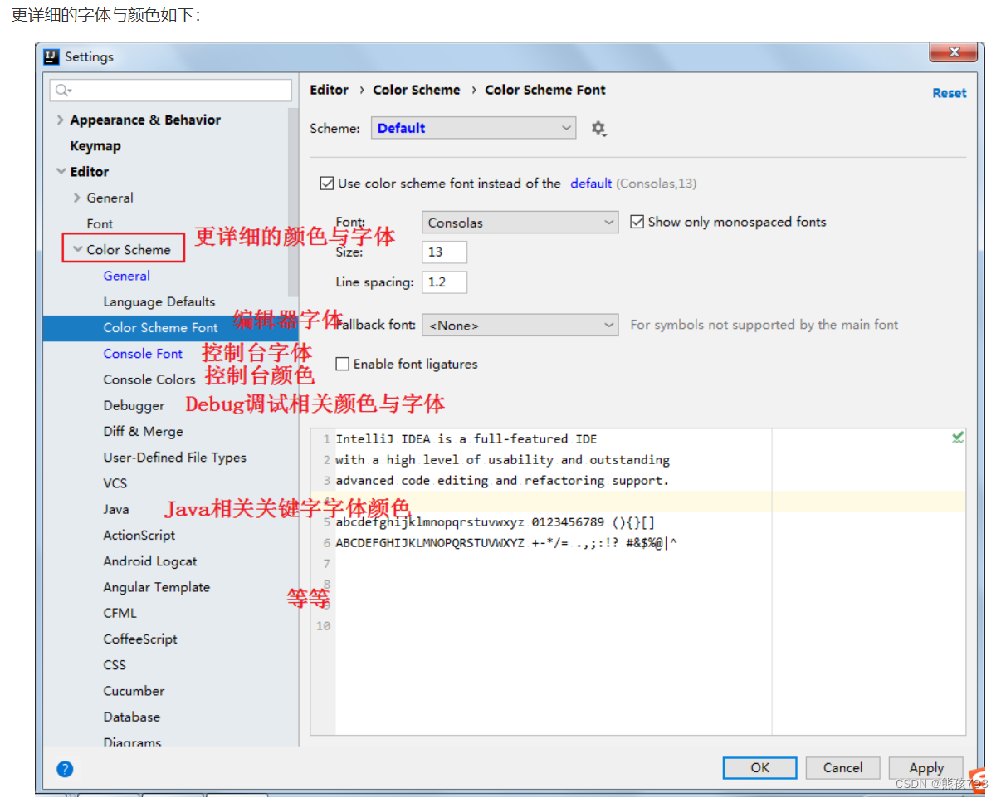Image resolution: width=1001 pixels, height=798 pixels.
Task: Collapse the Color Scheme tree node
Action: tap(77, 249)
